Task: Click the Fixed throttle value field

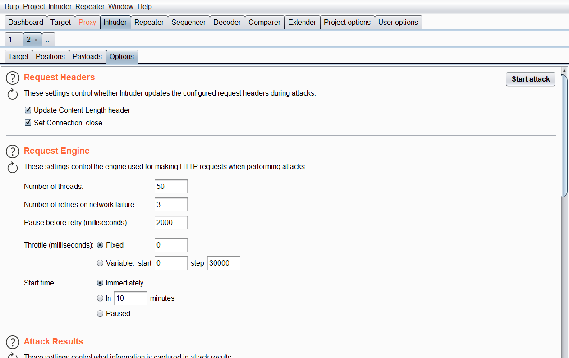Action: pyautogui.click(x=171, y=245)
